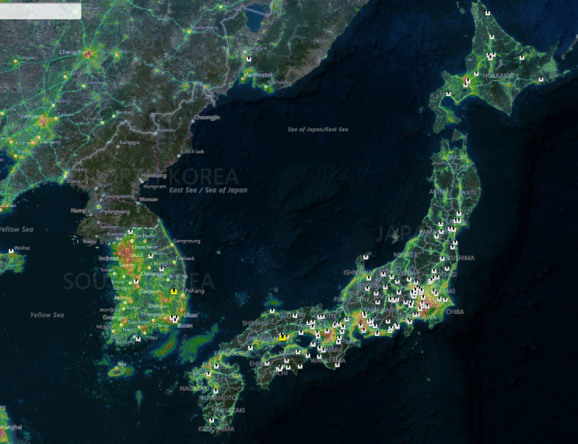Open the observatory marker near Saga label
The height and width of the screenshot is (444, 578).
click(x=208, y=374)
